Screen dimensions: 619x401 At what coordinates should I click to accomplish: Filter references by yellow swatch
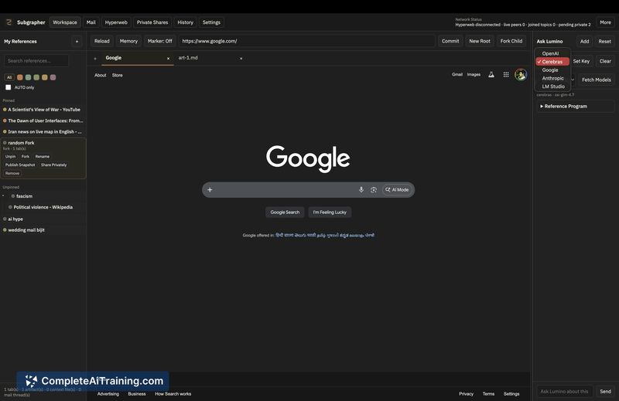45,77
